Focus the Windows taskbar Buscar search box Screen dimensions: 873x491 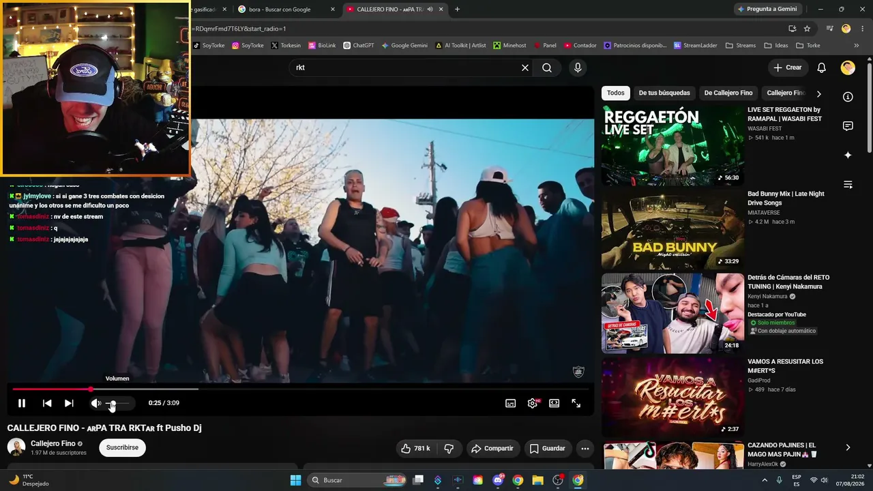click(x=358, y=480)
